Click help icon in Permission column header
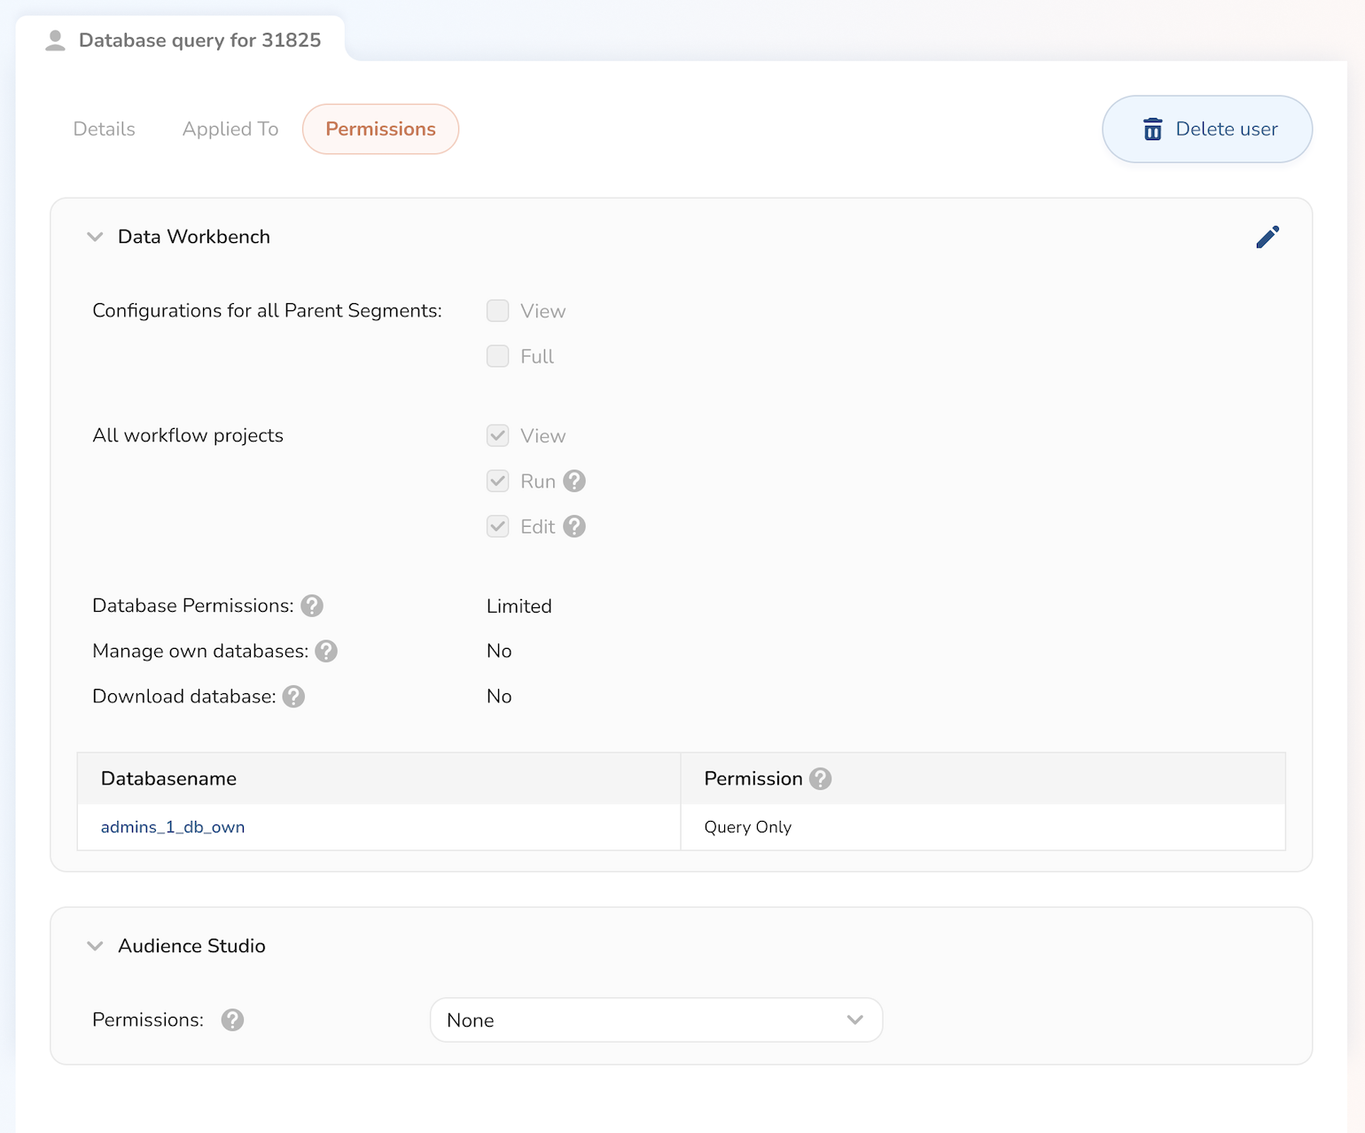 point(821,778)
